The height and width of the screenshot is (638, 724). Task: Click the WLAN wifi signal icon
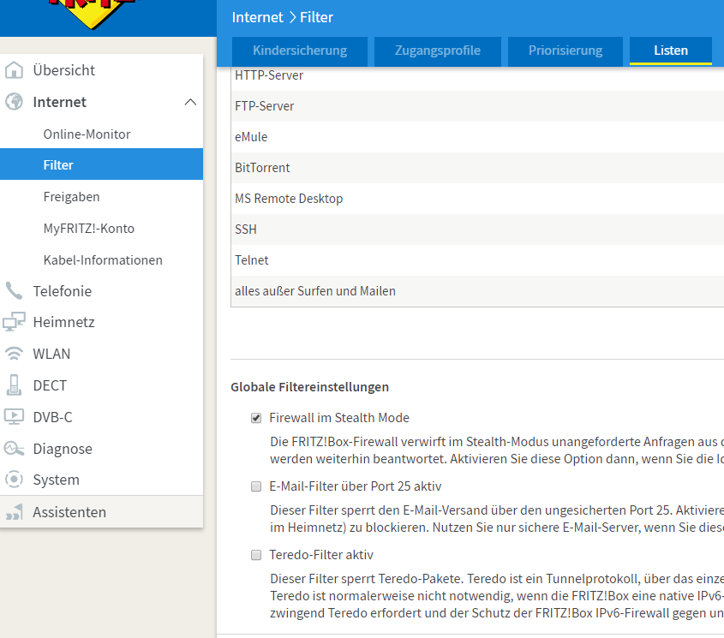(x=14, y=354)
